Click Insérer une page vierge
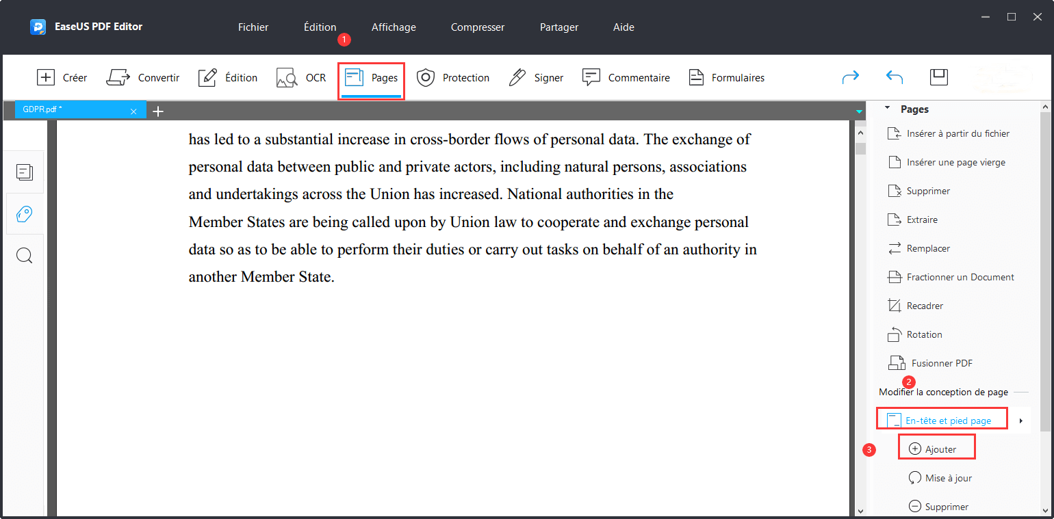This screenshot has height=519, width=1054. 947,162
